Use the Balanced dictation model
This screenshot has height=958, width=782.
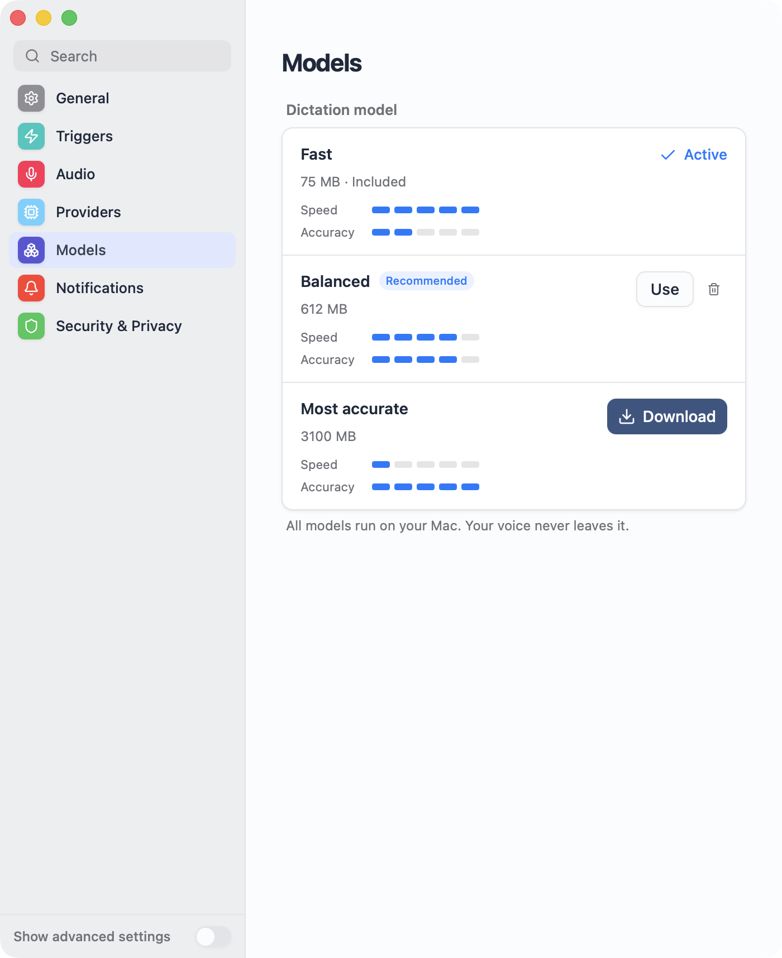pos(665,289)
